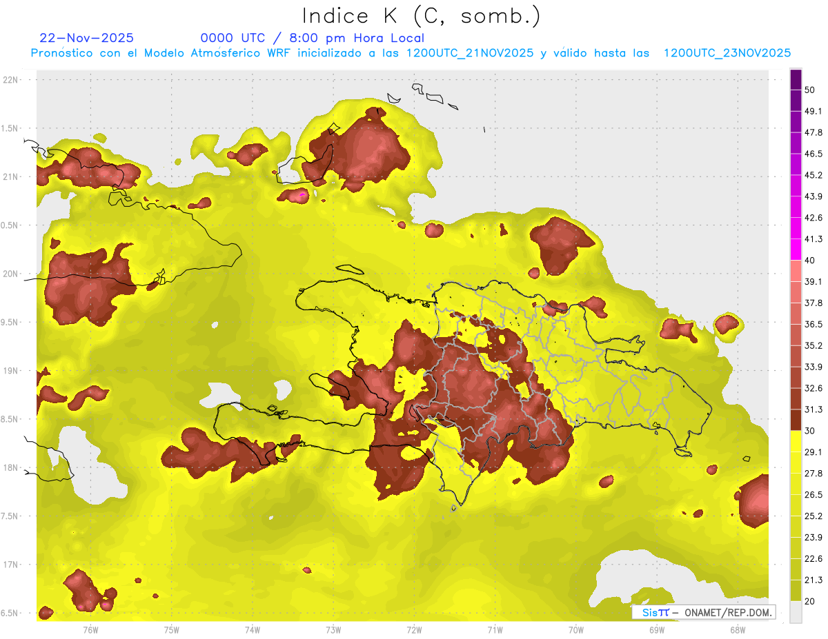
Task: Click the colorbar value '33.9'
Action: coord(814,367)
